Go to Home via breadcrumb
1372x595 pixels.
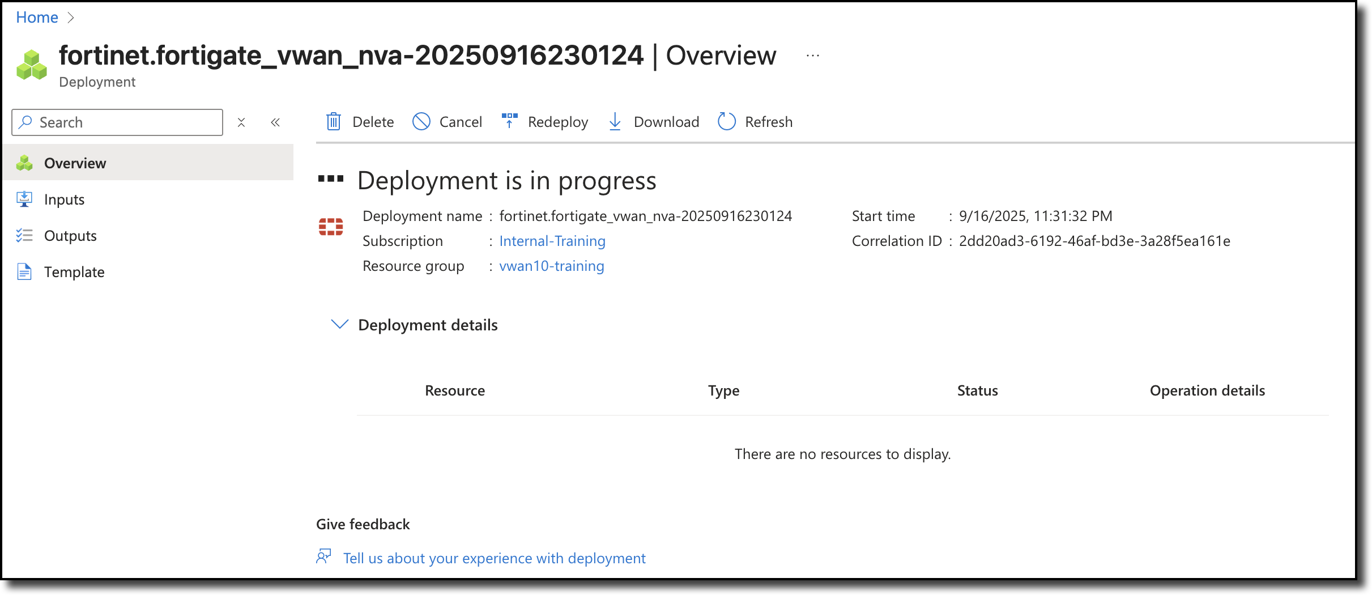click(37, 18)
